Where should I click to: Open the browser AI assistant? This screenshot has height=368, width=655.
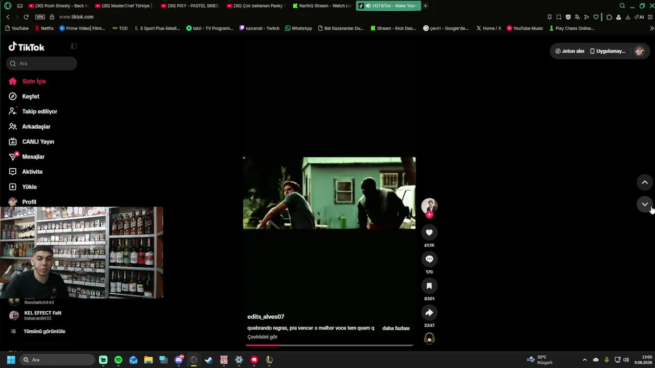(x=640, y=17)
